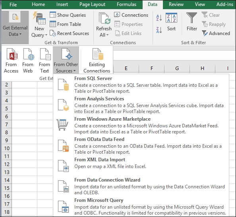
Task: Select row 10 header
Action: point(7,148)
